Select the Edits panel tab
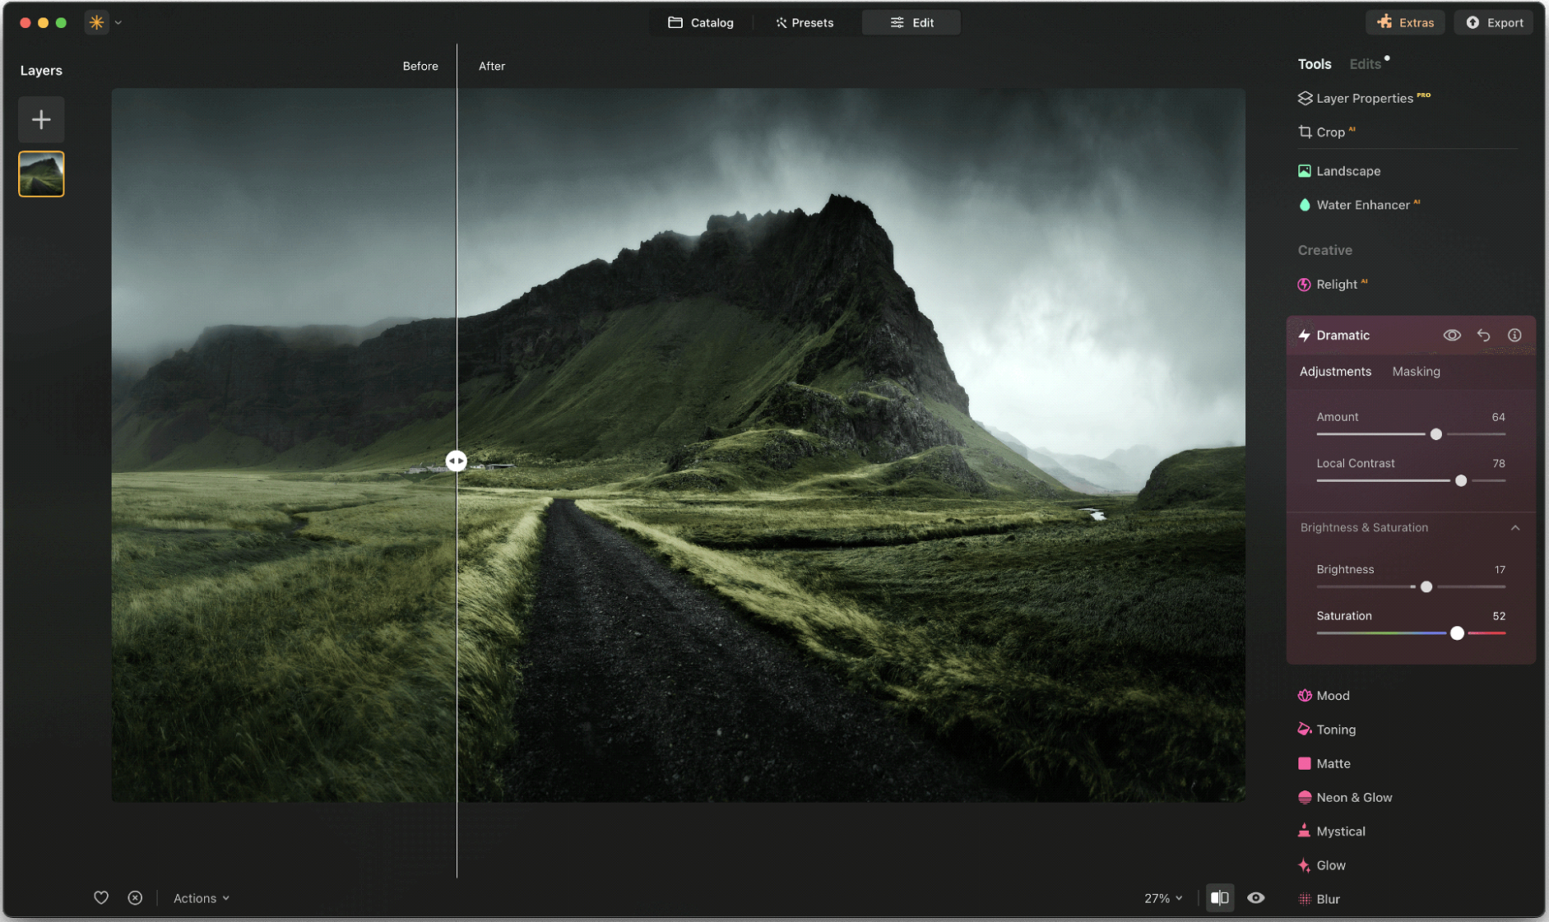1549x922 pixels. pos(1365,64)
